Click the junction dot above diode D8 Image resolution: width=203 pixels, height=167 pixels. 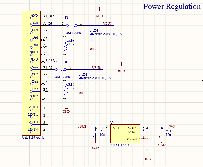[81, 69]
